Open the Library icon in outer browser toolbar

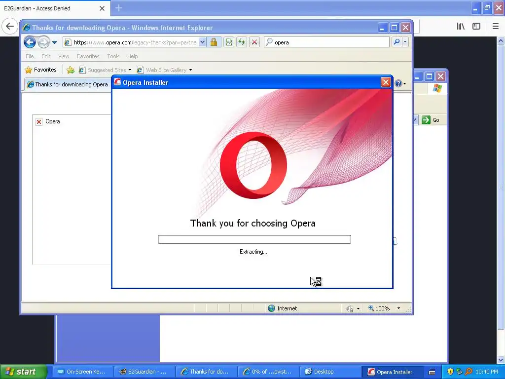click(x=461, y=27)
